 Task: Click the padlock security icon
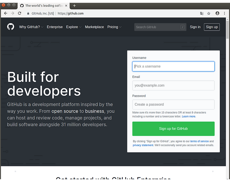pos(28,13)
